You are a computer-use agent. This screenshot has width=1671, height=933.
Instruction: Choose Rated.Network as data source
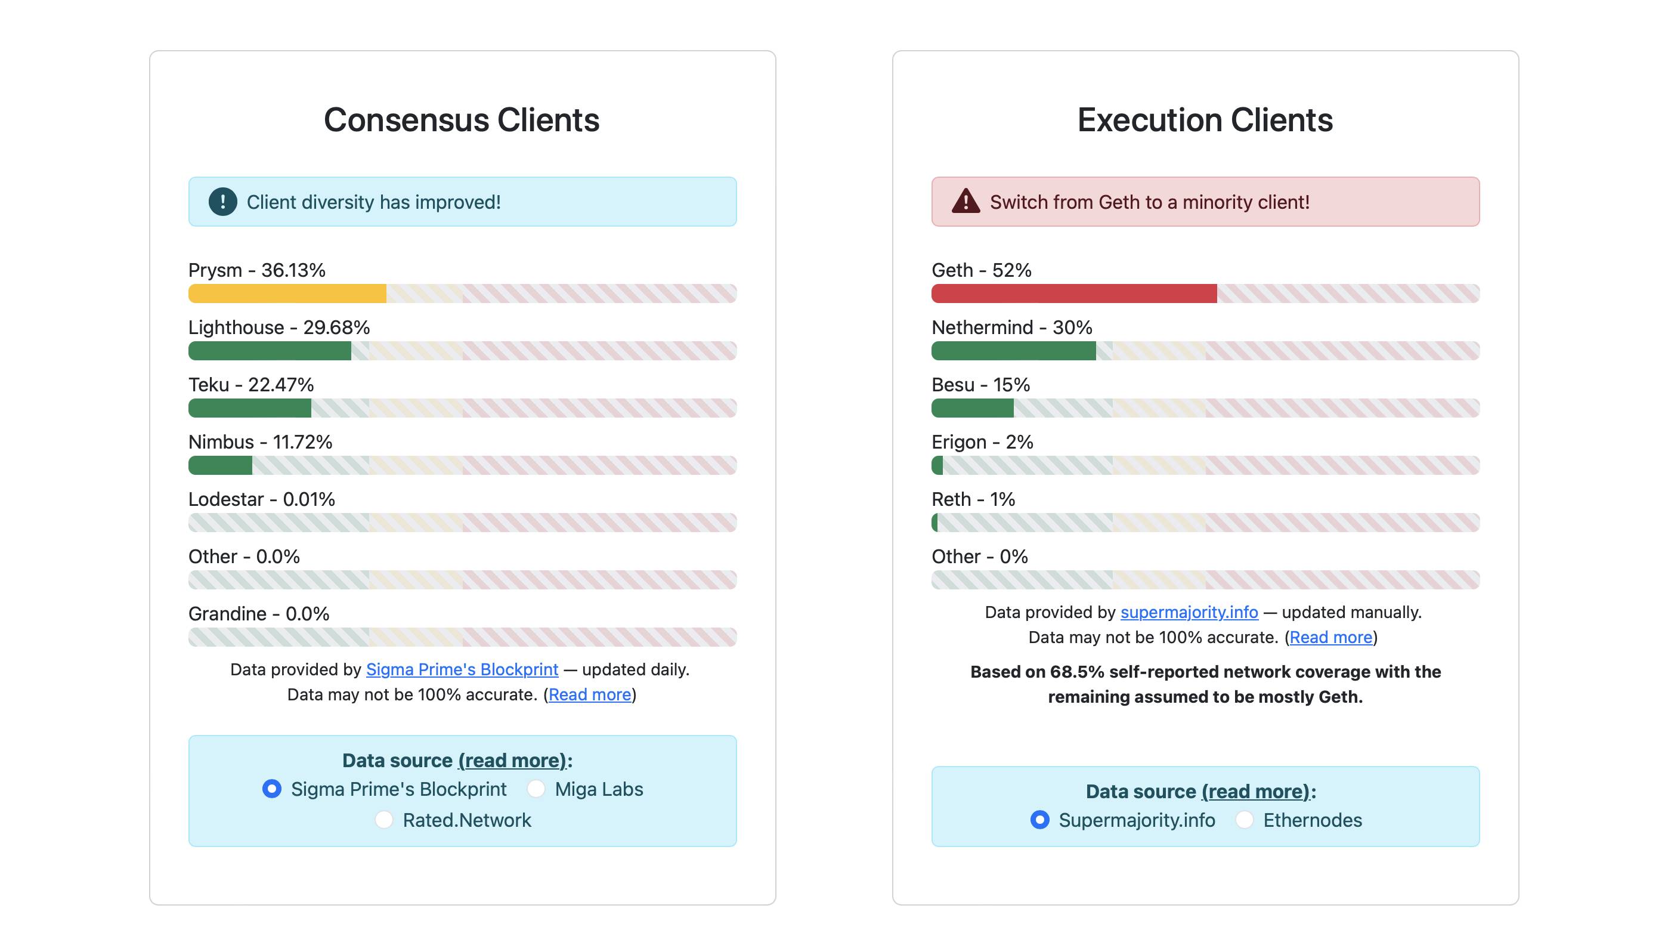384,820
